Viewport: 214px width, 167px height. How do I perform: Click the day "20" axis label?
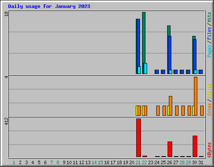point(132,162)
